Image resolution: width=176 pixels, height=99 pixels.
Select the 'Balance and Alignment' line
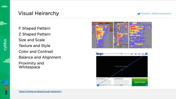point(40,57)
